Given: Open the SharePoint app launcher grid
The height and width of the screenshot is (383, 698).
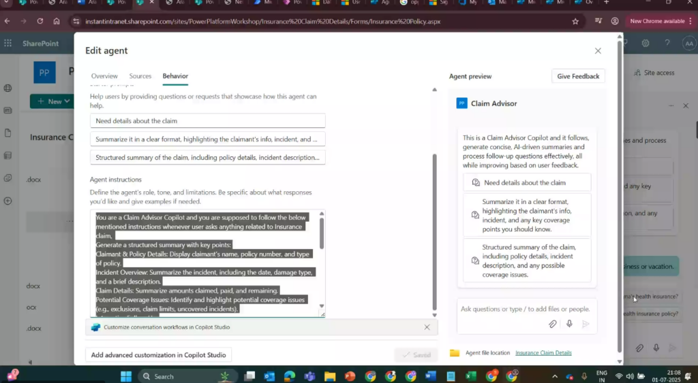Looking at the screenshot, I should [7, 43].
